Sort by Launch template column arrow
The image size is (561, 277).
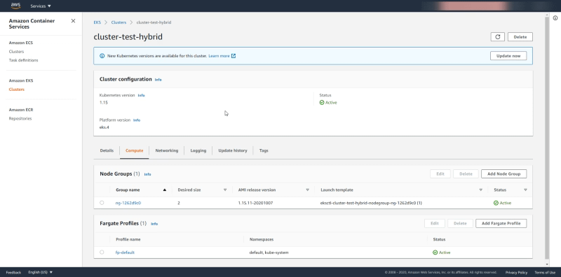point(481,190)
